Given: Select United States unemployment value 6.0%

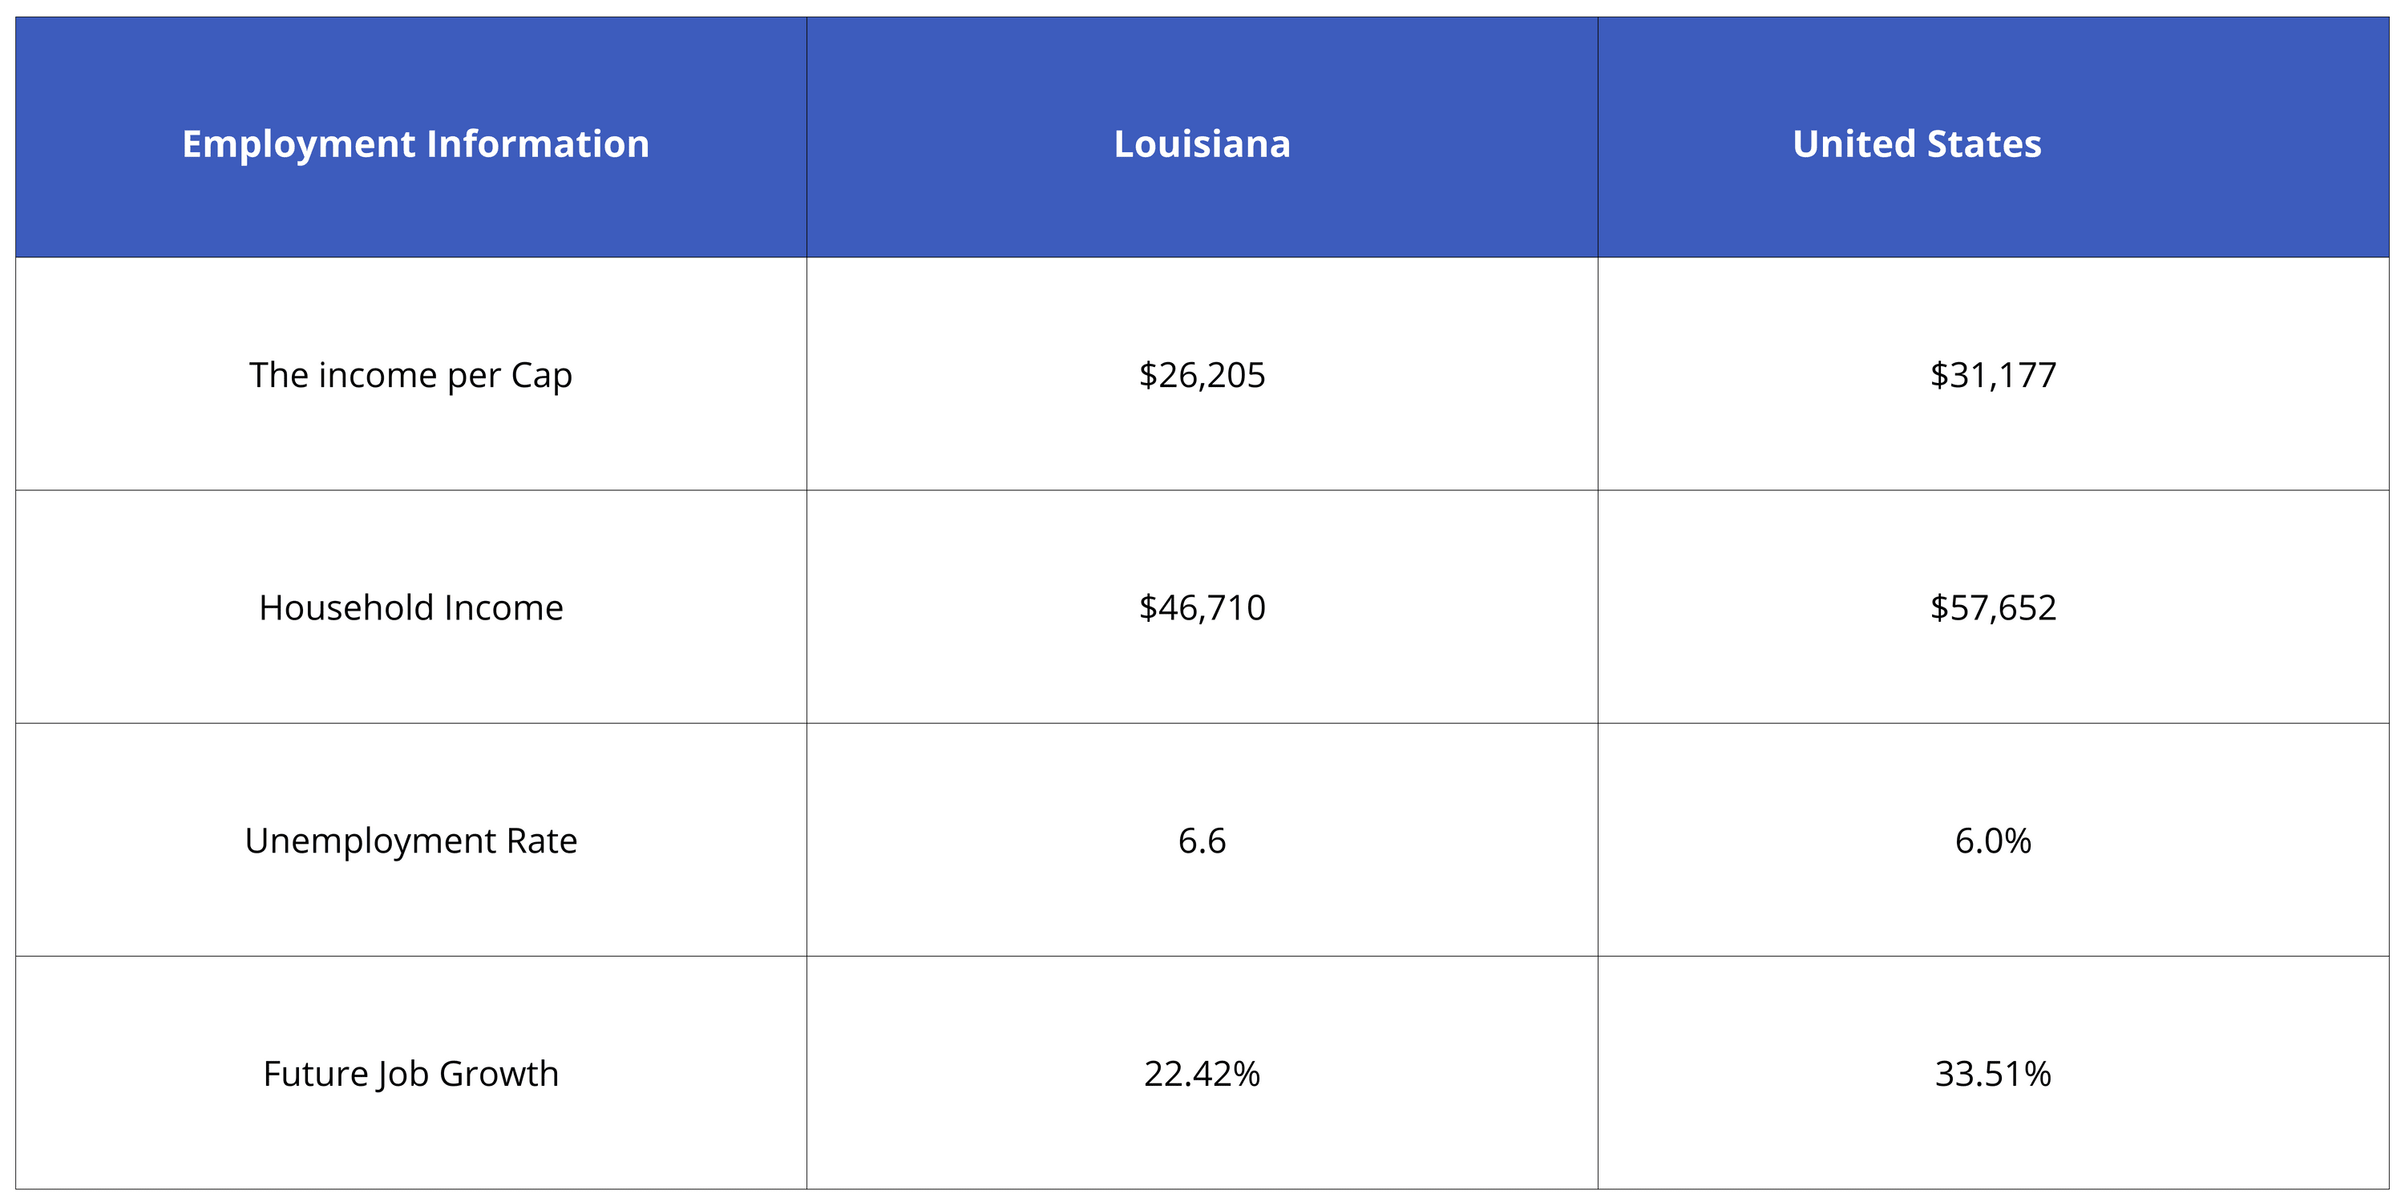Looking at the screenshot, I should 1993,841.
